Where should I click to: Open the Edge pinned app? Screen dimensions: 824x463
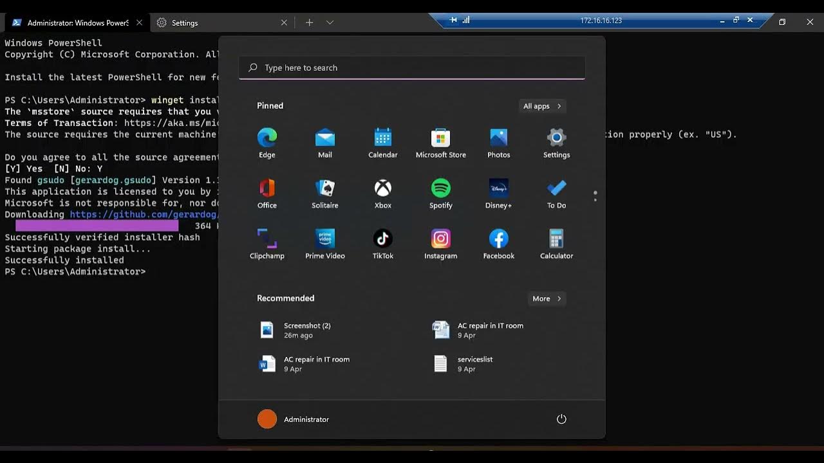[267, 143]
